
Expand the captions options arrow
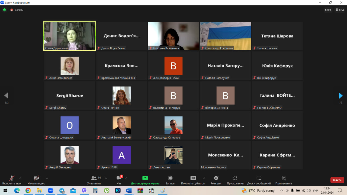coord(204,178)
